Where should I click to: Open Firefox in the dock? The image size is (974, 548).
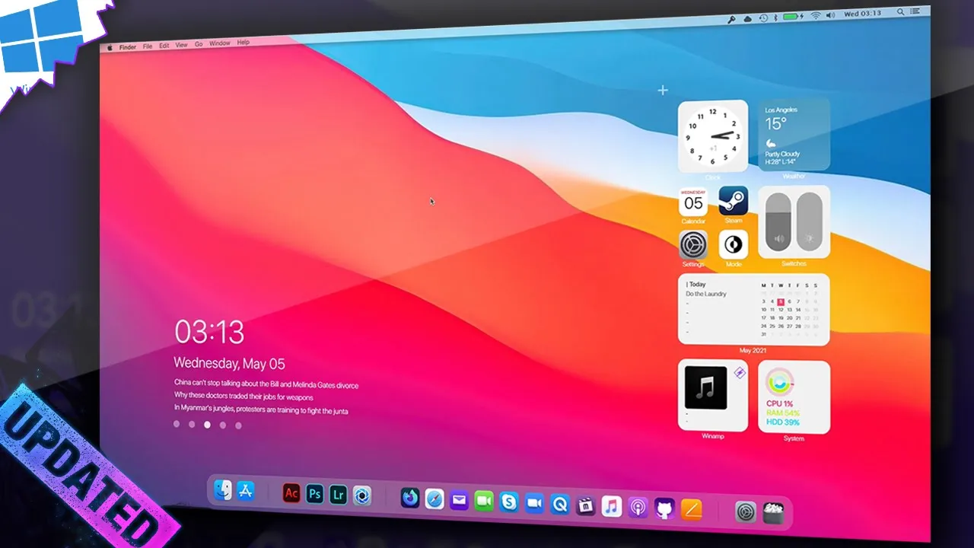coord(410,499)
